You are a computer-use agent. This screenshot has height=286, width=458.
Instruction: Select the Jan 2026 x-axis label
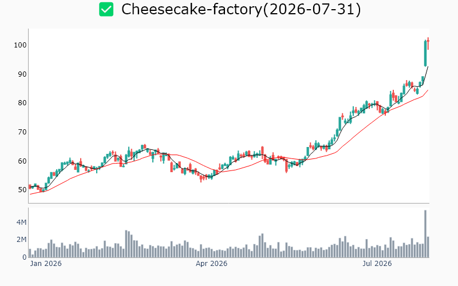pyautogui.click(x=46, y=264)
